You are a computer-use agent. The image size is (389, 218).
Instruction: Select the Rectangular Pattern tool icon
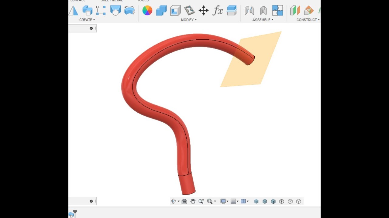tap(101, 11)
